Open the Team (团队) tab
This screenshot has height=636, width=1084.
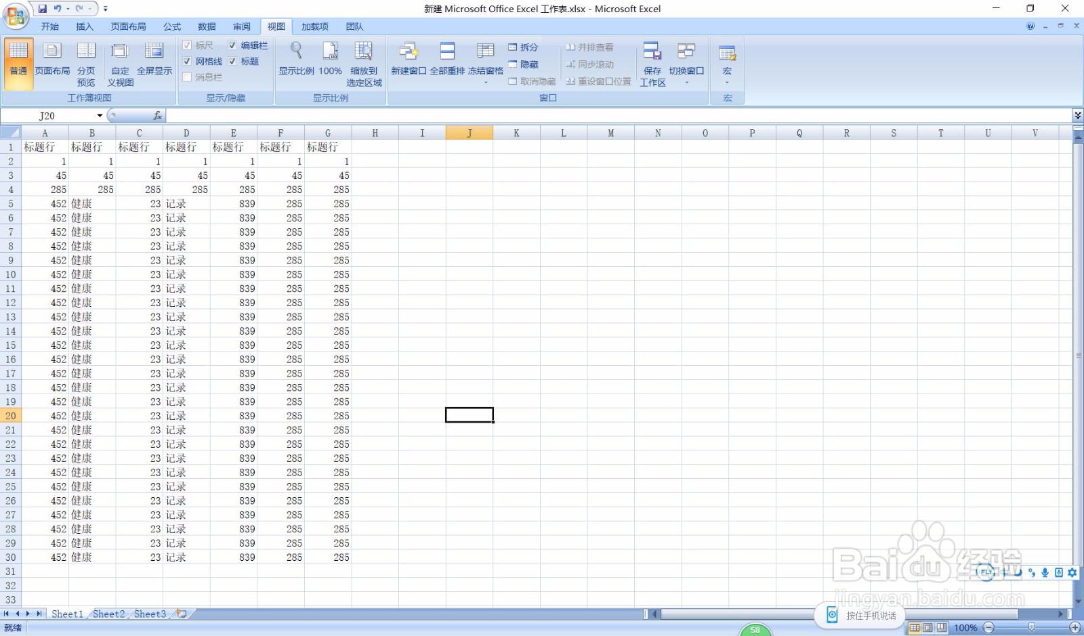(x=355, y=26)
